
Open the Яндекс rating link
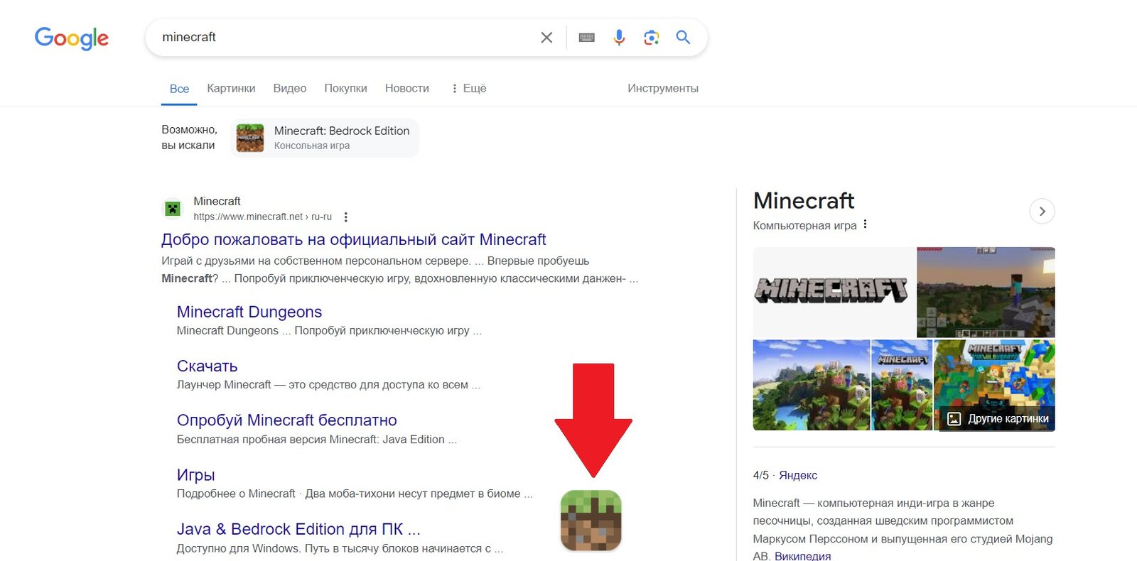click(798, 475)
